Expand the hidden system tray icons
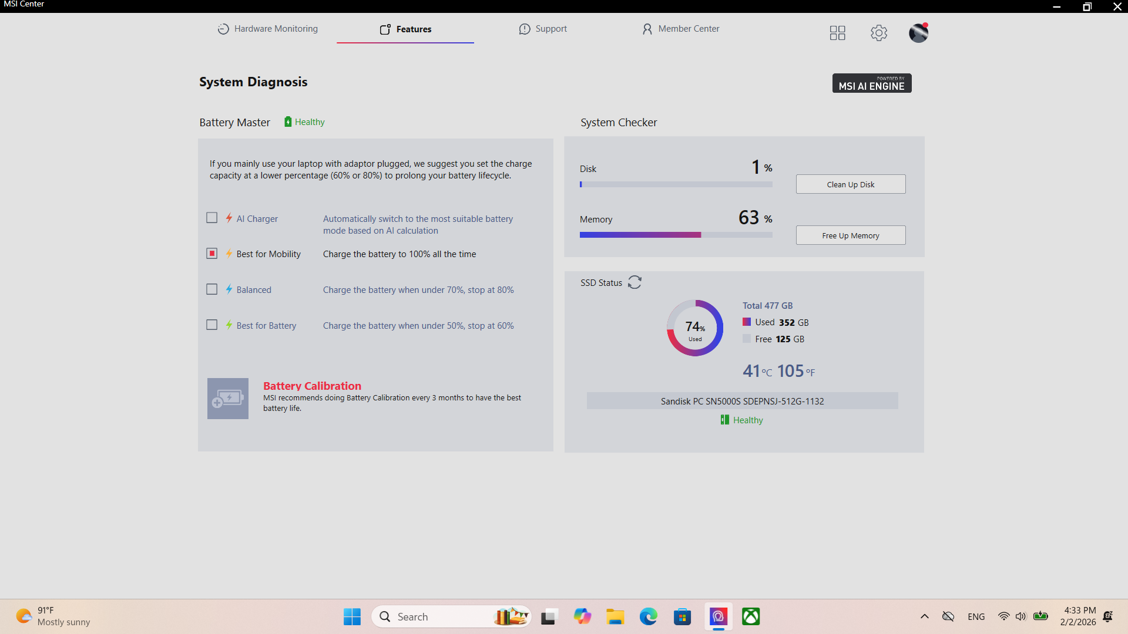Viewport: 1128px width, 634px height. click(924, 616)
